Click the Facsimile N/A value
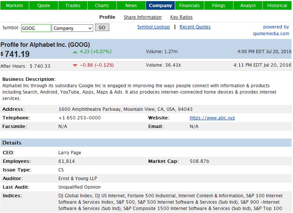 (63, 127)
